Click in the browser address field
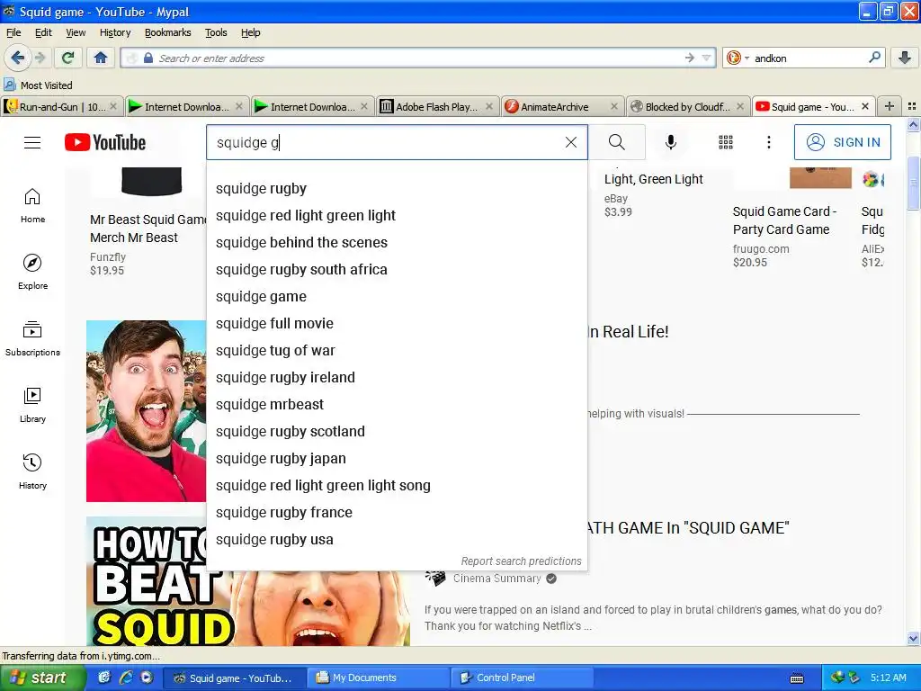The image size is (921, 691). [x=417, y=58]
